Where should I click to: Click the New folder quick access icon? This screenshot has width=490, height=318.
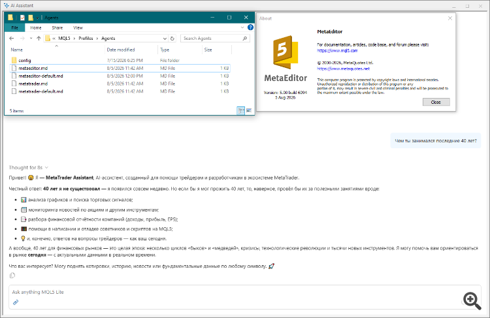click(x=31, y=18)
